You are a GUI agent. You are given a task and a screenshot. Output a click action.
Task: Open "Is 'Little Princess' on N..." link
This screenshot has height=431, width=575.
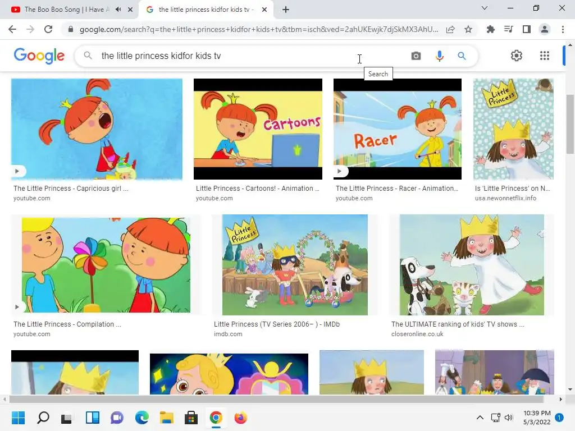pyautogui.click(x=512, y=189)
